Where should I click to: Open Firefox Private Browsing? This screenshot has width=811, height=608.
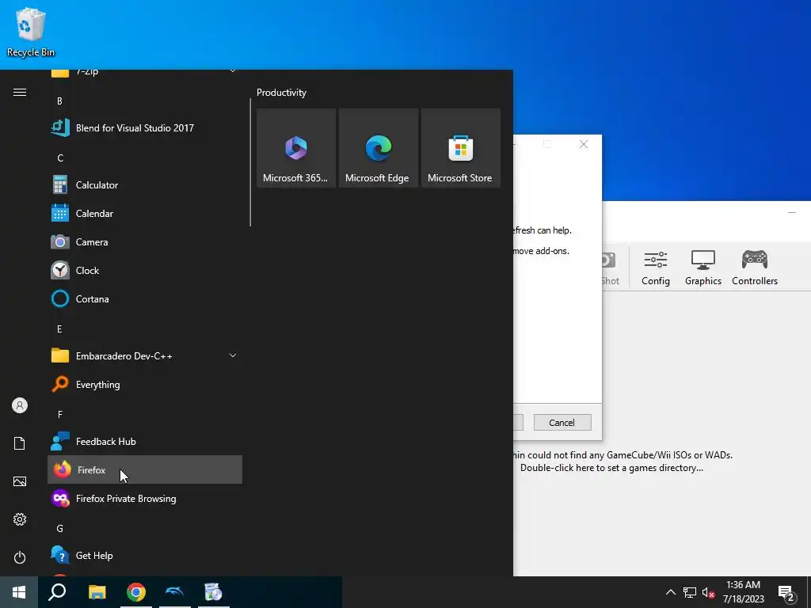pyautogui.click(x=145, y=498)
